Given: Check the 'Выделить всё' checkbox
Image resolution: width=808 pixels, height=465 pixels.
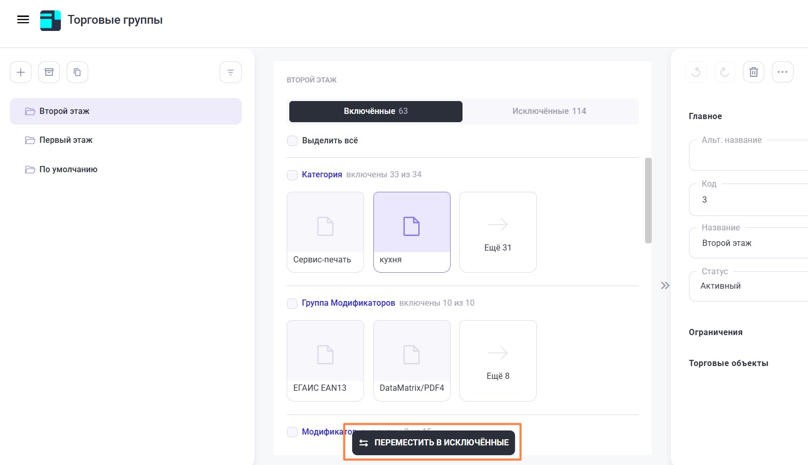Looking at the screenshot, I should tap(292, 141).
